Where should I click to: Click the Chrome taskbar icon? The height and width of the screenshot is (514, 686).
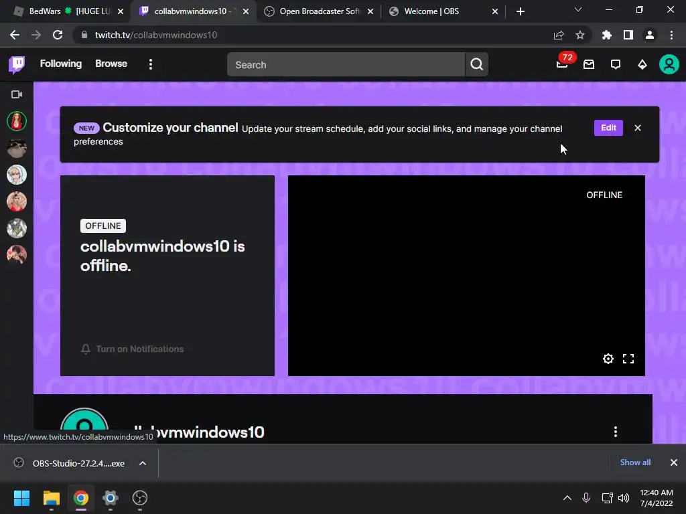(81, 498)
